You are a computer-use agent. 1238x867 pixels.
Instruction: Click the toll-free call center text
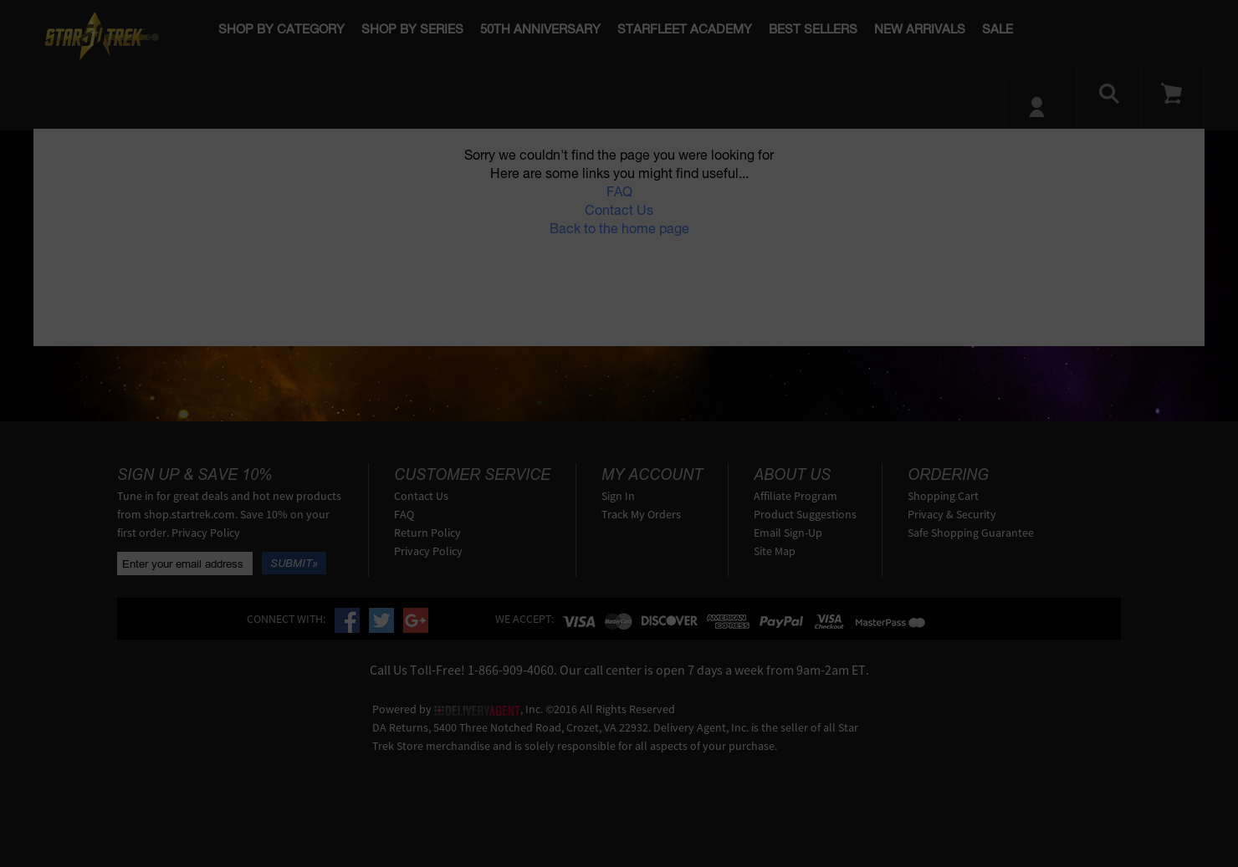[x=619, y=670]
